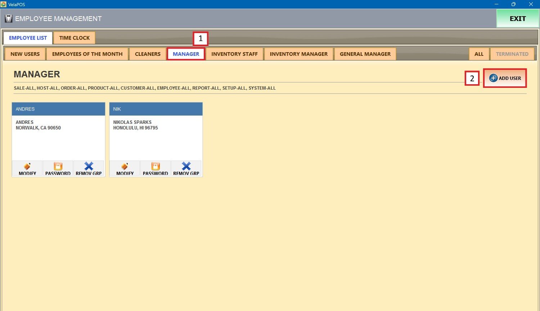The image size is (540, 311).
Task: View Terminated employees list
Action: (512, 54)
